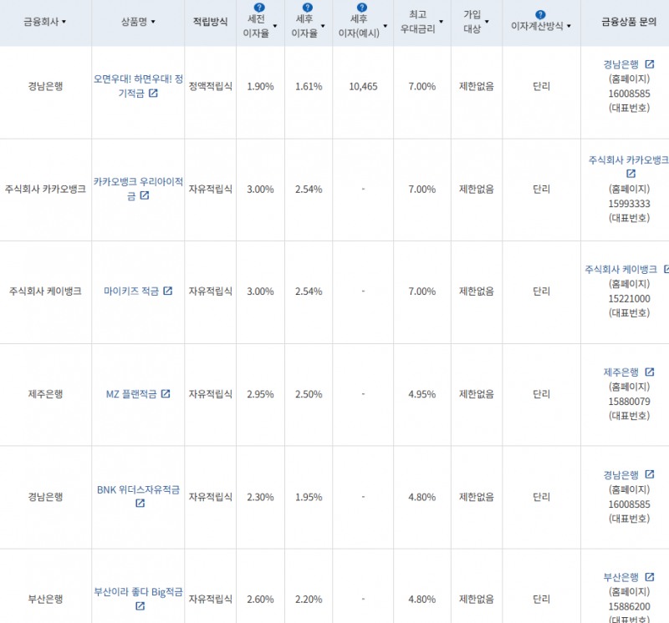
Task: Select 주식회사 케이뱅크 company cell
Action: point(45,291)
